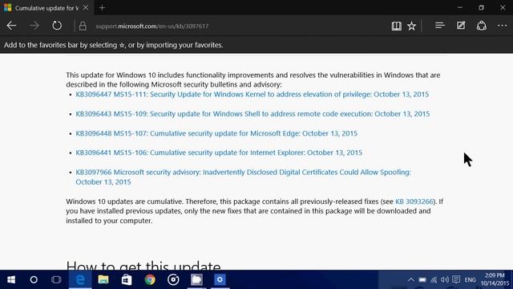The width and height of the screenshot is (513, 289).
Task: Click the lock security icon
Action: 83,26
